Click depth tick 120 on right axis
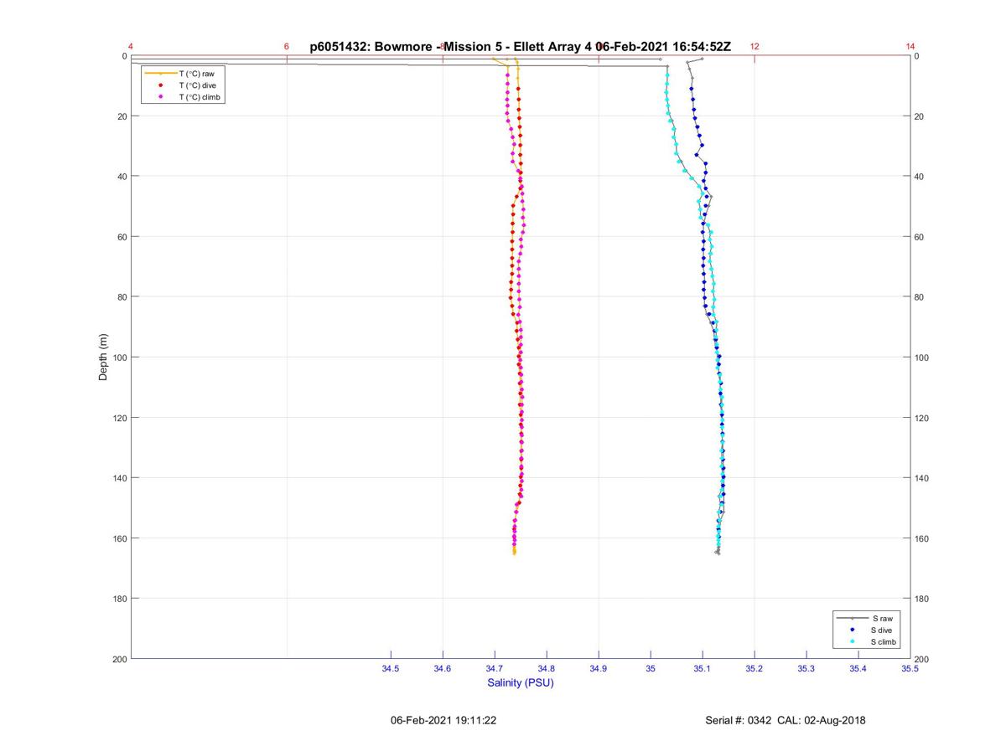The height and width of the screenshot is (741, 1006). [x=922, y=418]
